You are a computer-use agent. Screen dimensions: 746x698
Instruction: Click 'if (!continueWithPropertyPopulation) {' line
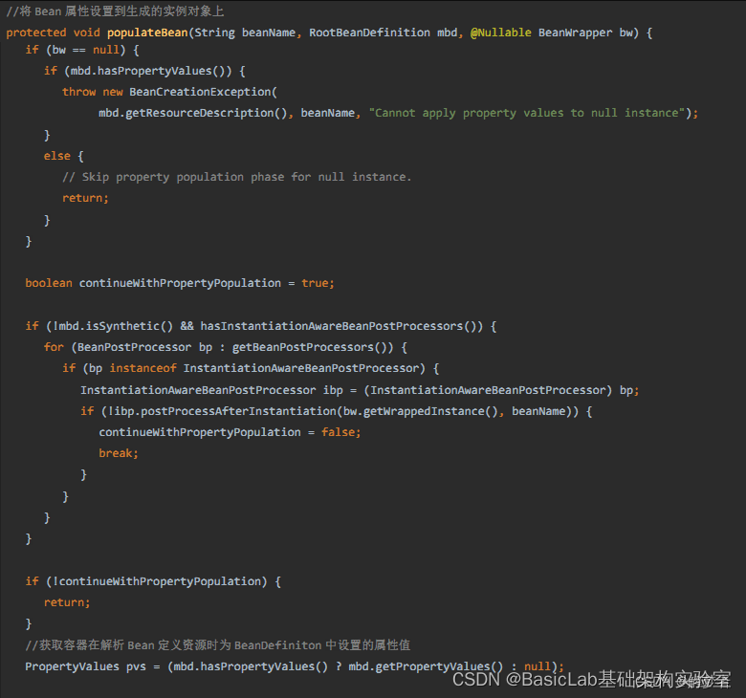point(153,581)
